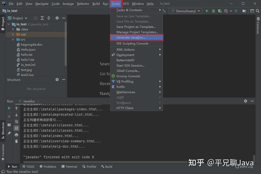The image size is (261, 174).
Task: Toggle scroll to end in Run console
Action: (16, 128)
